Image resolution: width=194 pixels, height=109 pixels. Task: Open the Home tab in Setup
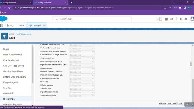tap(21, 25)
